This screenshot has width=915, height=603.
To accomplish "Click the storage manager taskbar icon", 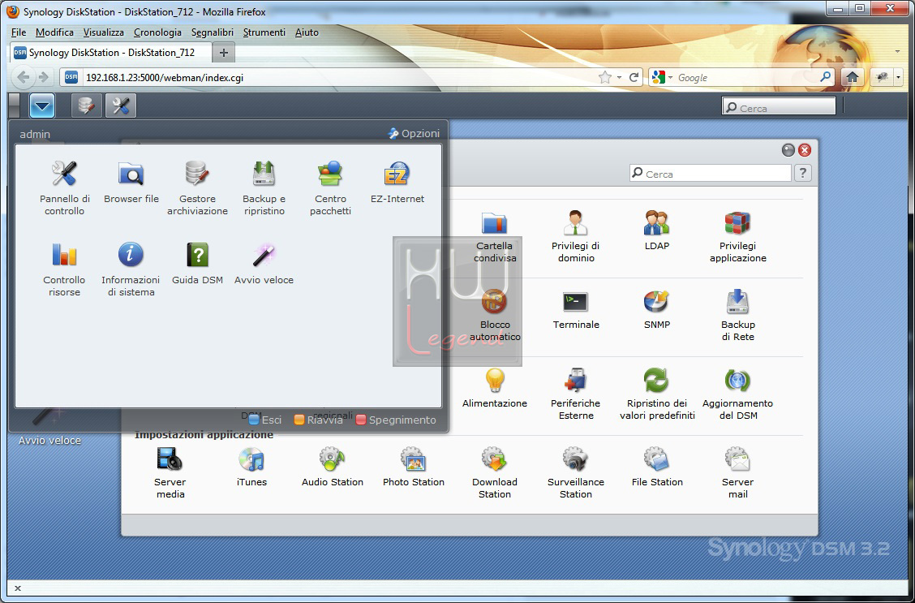I will 86,106.
